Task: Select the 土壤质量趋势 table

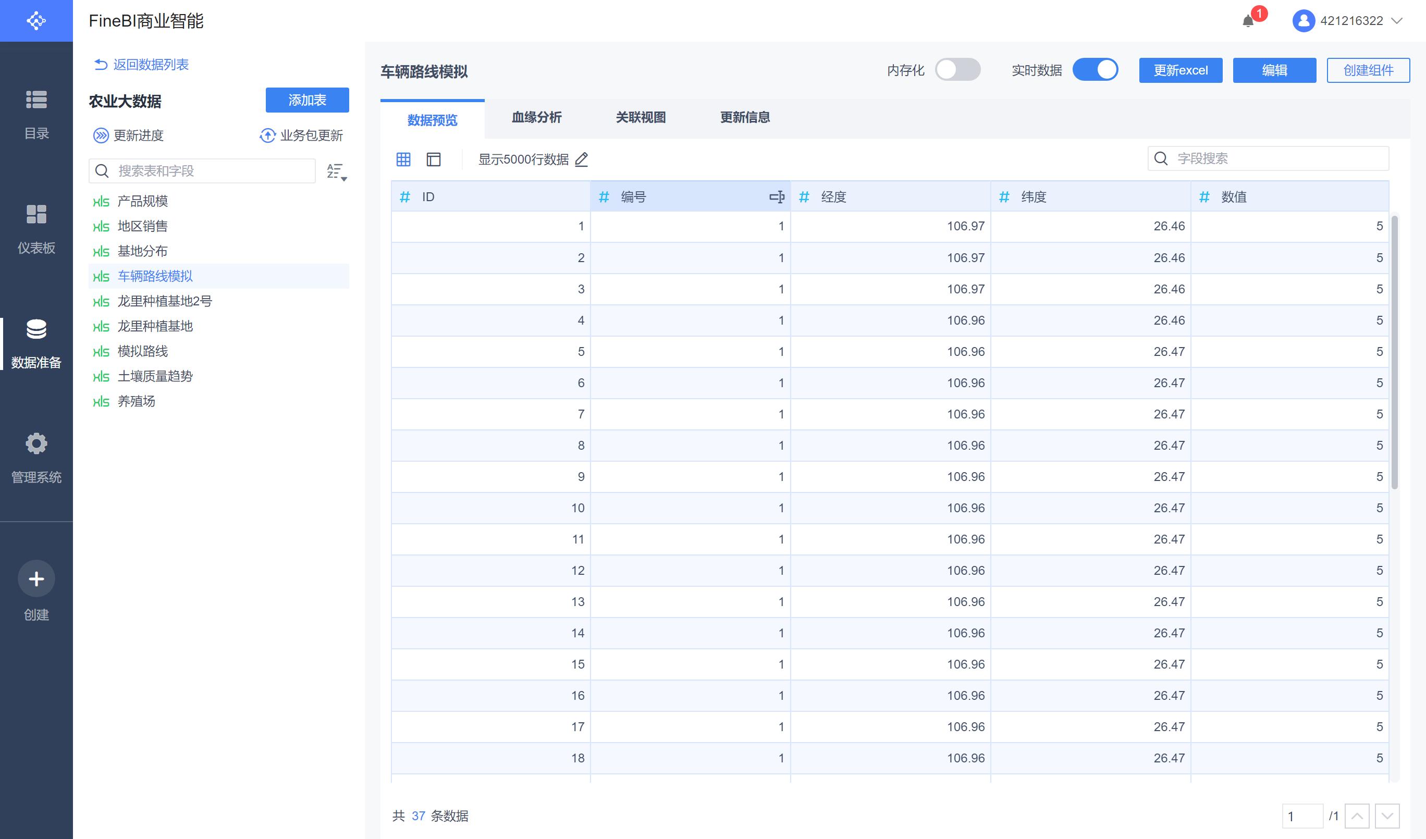Action: pyautogui.click(x=219, y=376)
